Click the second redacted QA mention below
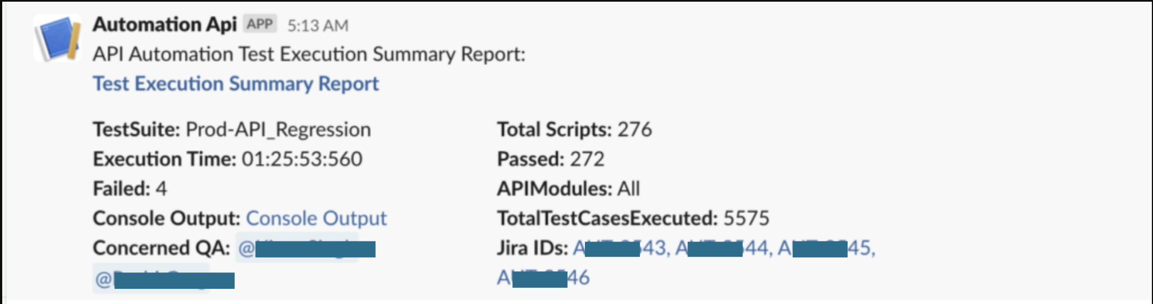Viewport: 1153px width, 304px height. click(x=164, y=279)
